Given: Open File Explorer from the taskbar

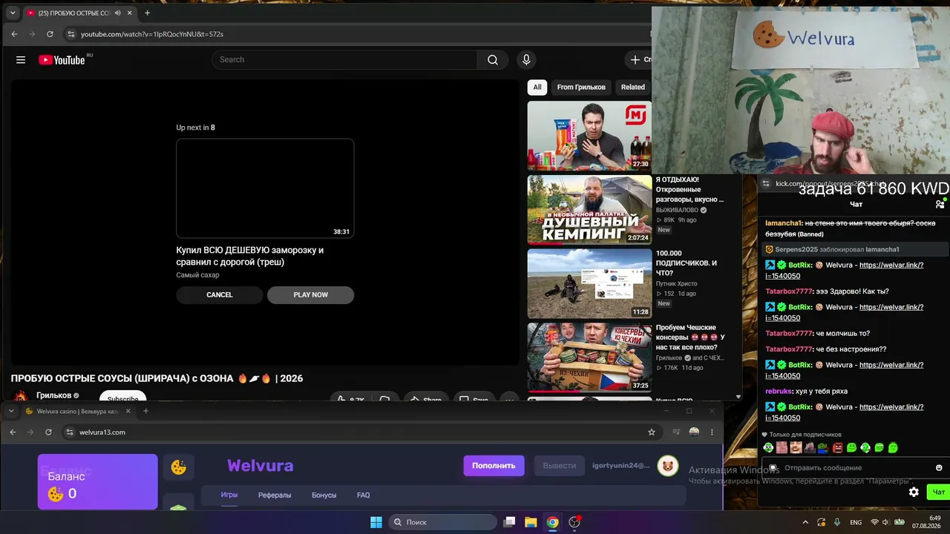Looking at the screenshot, I should [531, 522].
